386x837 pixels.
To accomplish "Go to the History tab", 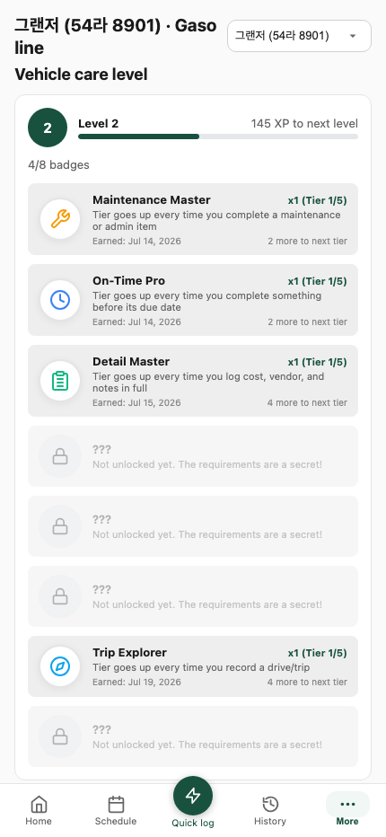I will click(270, 810).
